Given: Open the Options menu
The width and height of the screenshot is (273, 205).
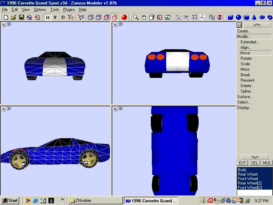Looking at the screenshot, I should point(40,10).
